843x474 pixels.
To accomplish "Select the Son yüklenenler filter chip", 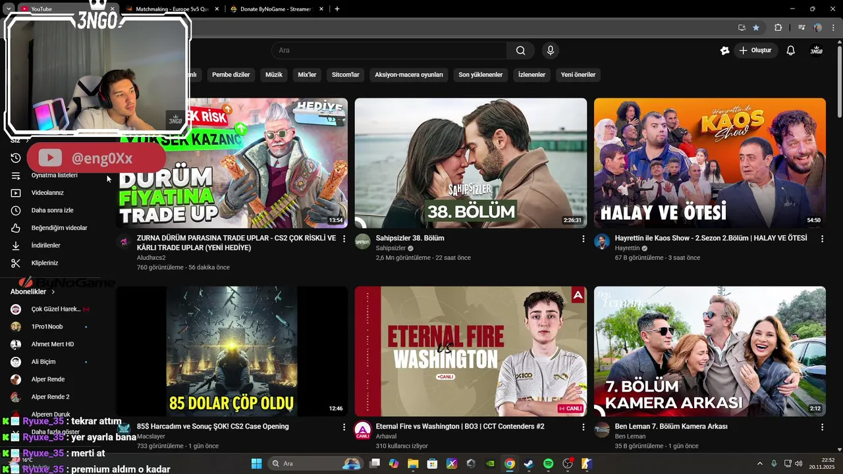I will click(481, 75).
